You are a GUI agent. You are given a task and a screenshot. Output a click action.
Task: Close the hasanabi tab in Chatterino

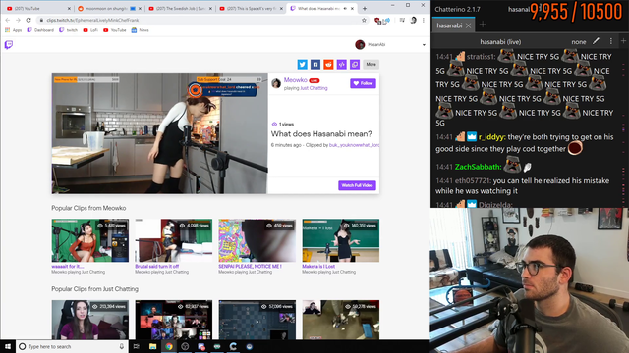pos(468,25)
